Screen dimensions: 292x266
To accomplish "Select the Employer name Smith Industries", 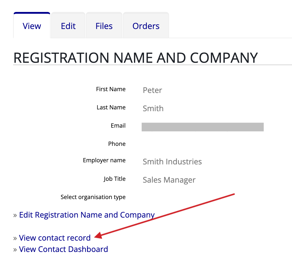I will (172, 161).
